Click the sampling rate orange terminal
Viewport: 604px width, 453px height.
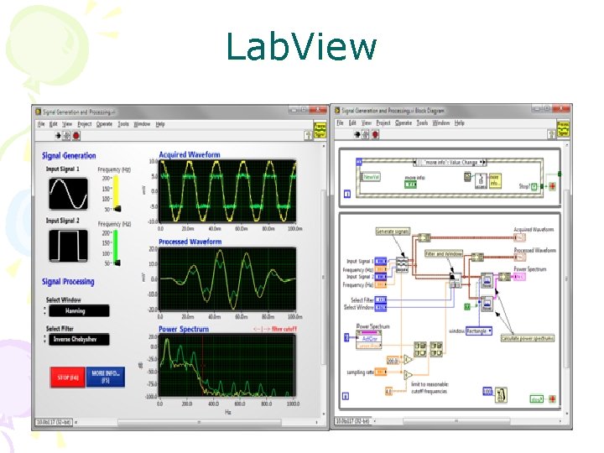(380, 372)
